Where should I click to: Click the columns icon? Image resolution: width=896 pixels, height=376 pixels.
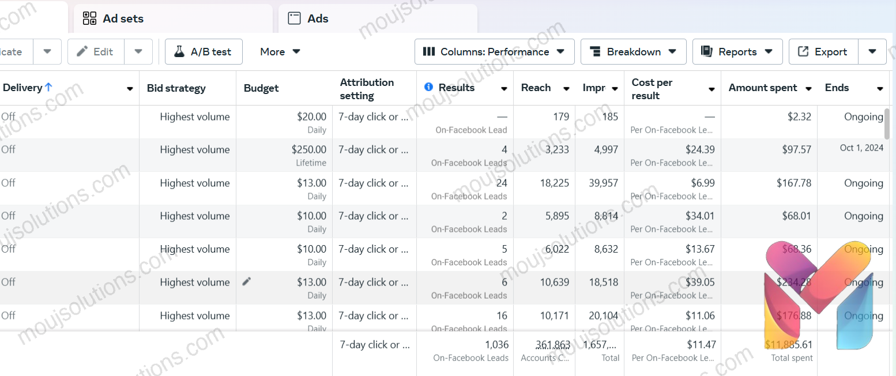click(x=429, y=52)
